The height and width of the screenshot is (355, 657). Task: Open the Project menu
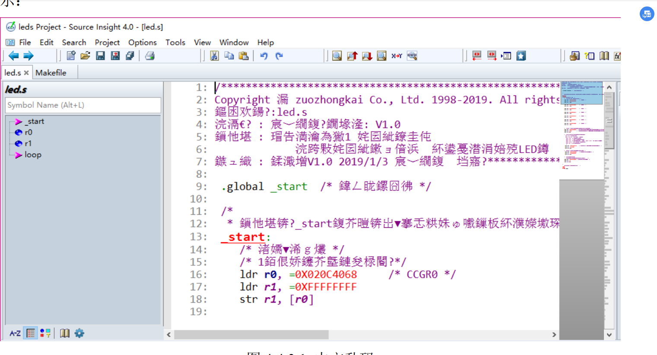point(107,42)
